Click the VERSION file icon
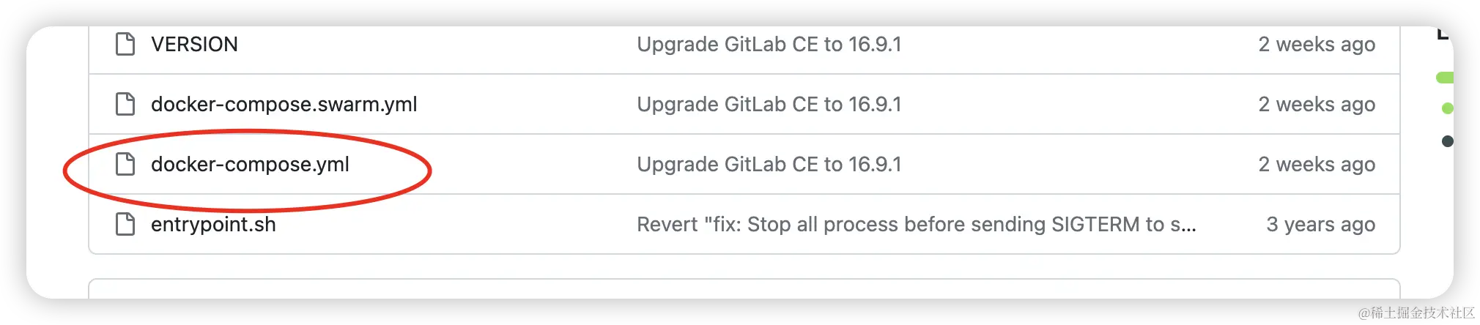 (x=125, y=44)
